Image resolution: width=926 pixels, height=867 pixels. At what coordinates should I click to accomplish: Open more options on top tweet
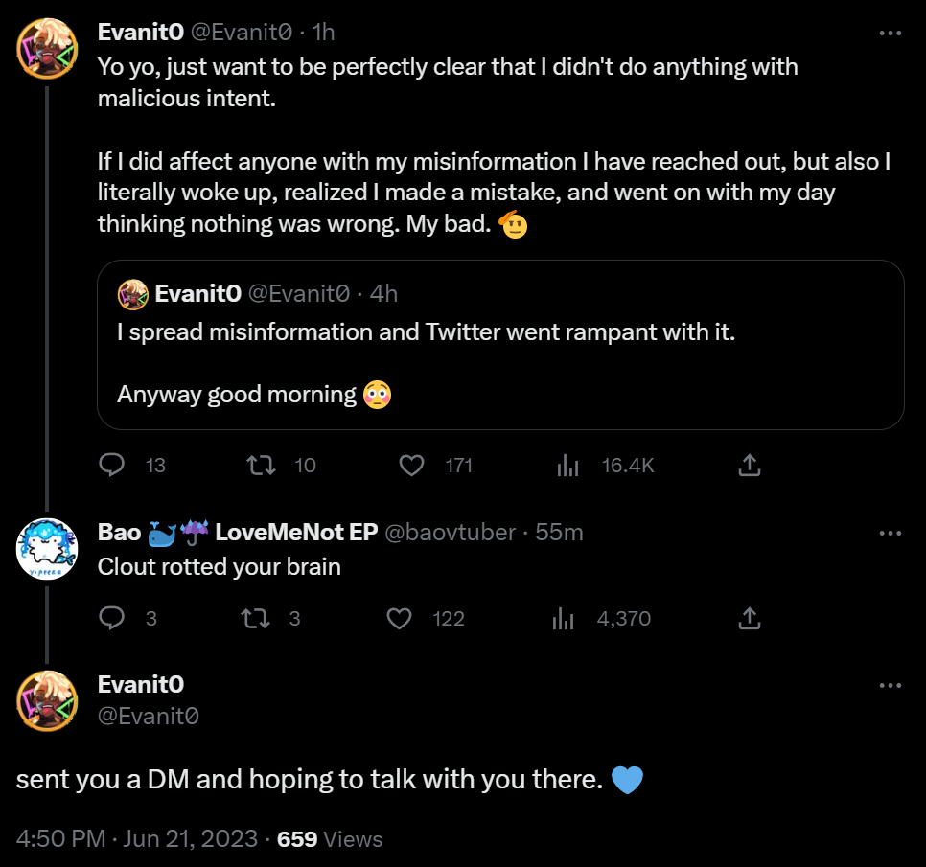[891, 33]
